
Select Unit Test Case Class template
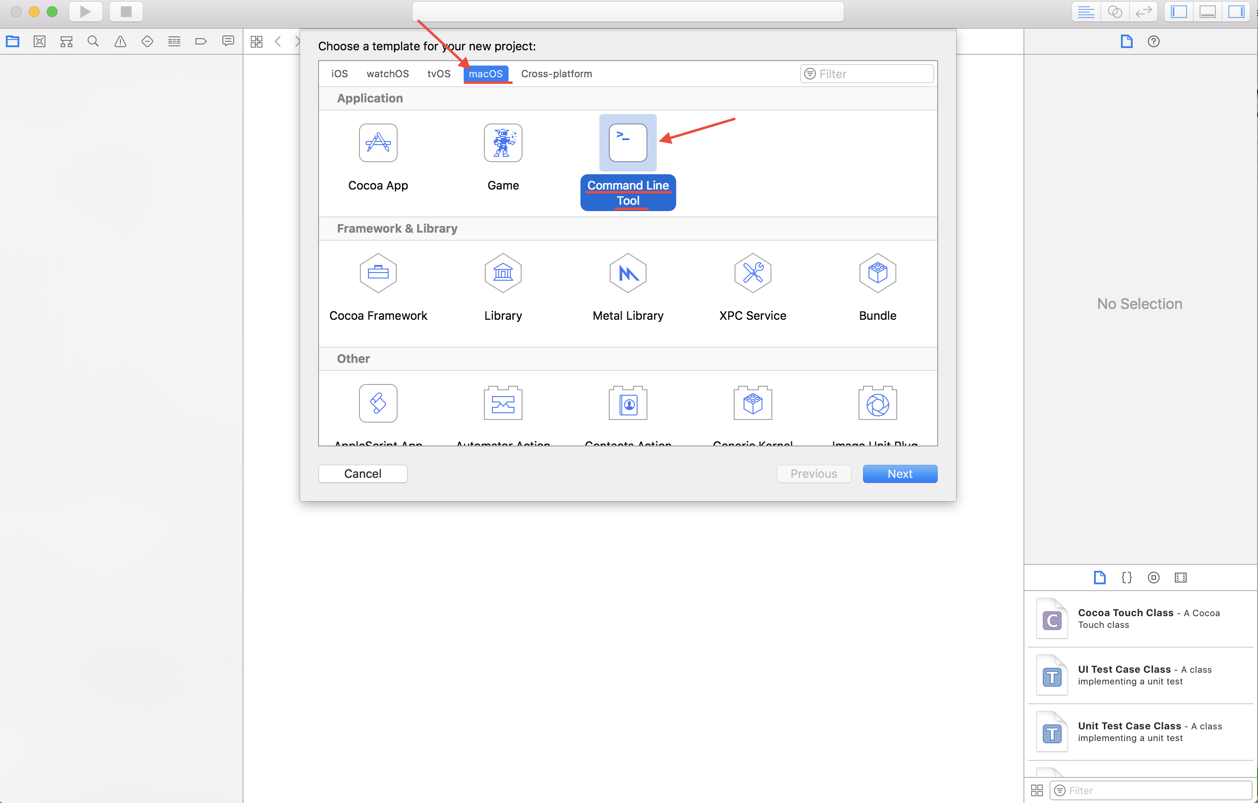[x=1141, y=732]
